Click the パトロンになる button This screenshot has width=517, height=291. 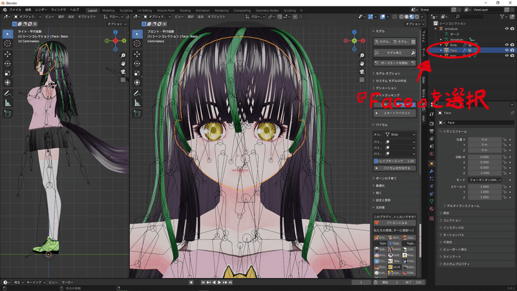pyautogui.click(x=395, y=222)
